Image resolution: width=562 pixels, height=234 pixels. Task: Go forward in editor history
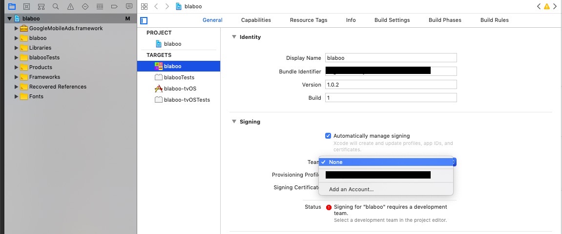pos(167,6)
